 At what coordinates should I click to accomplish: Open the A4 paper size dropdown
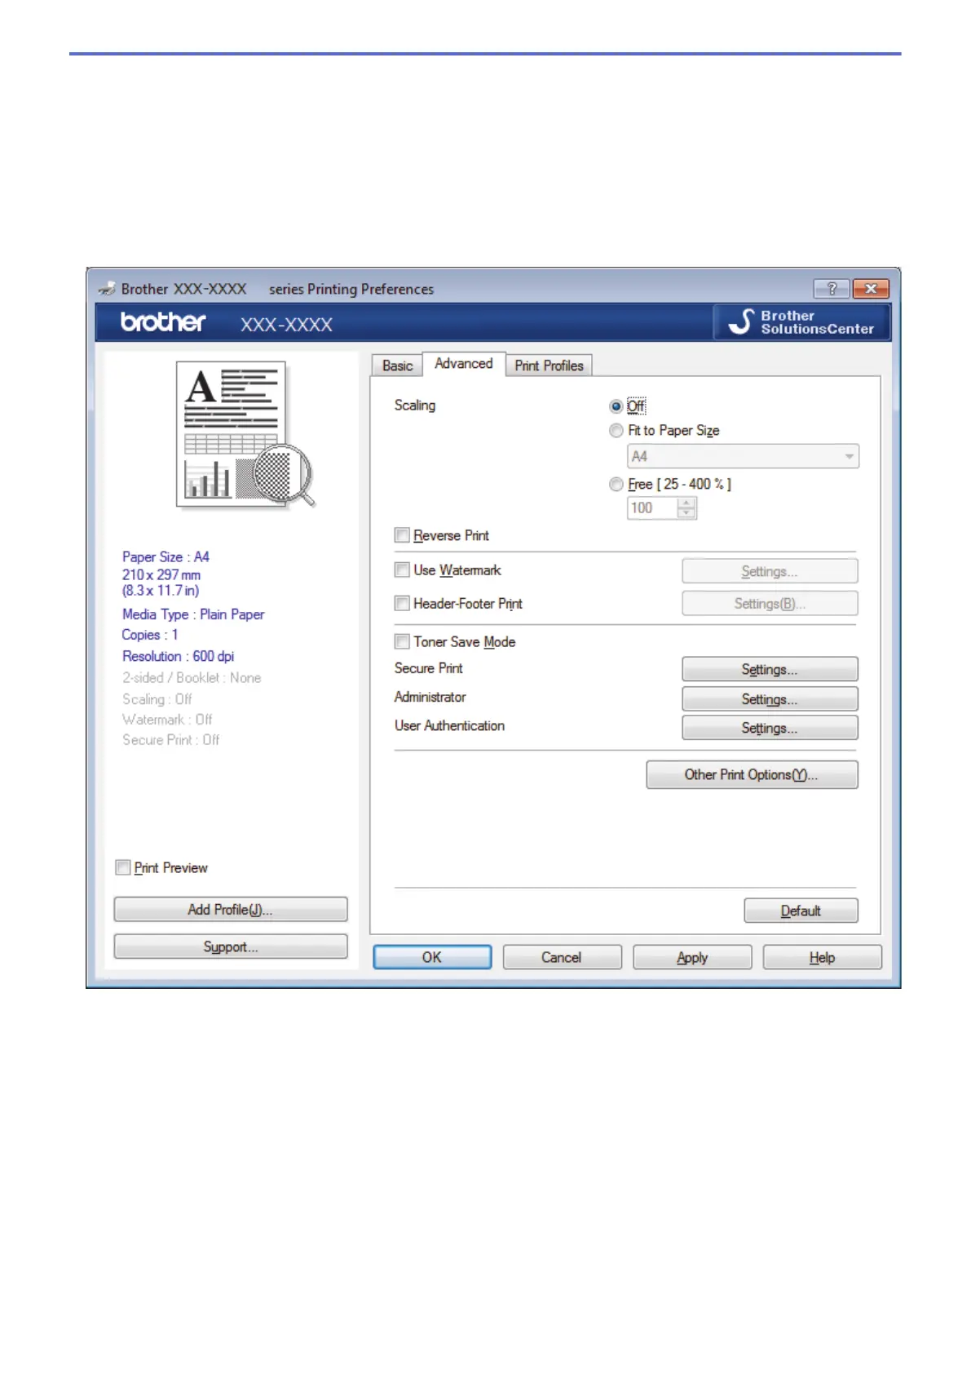point(743,457)
